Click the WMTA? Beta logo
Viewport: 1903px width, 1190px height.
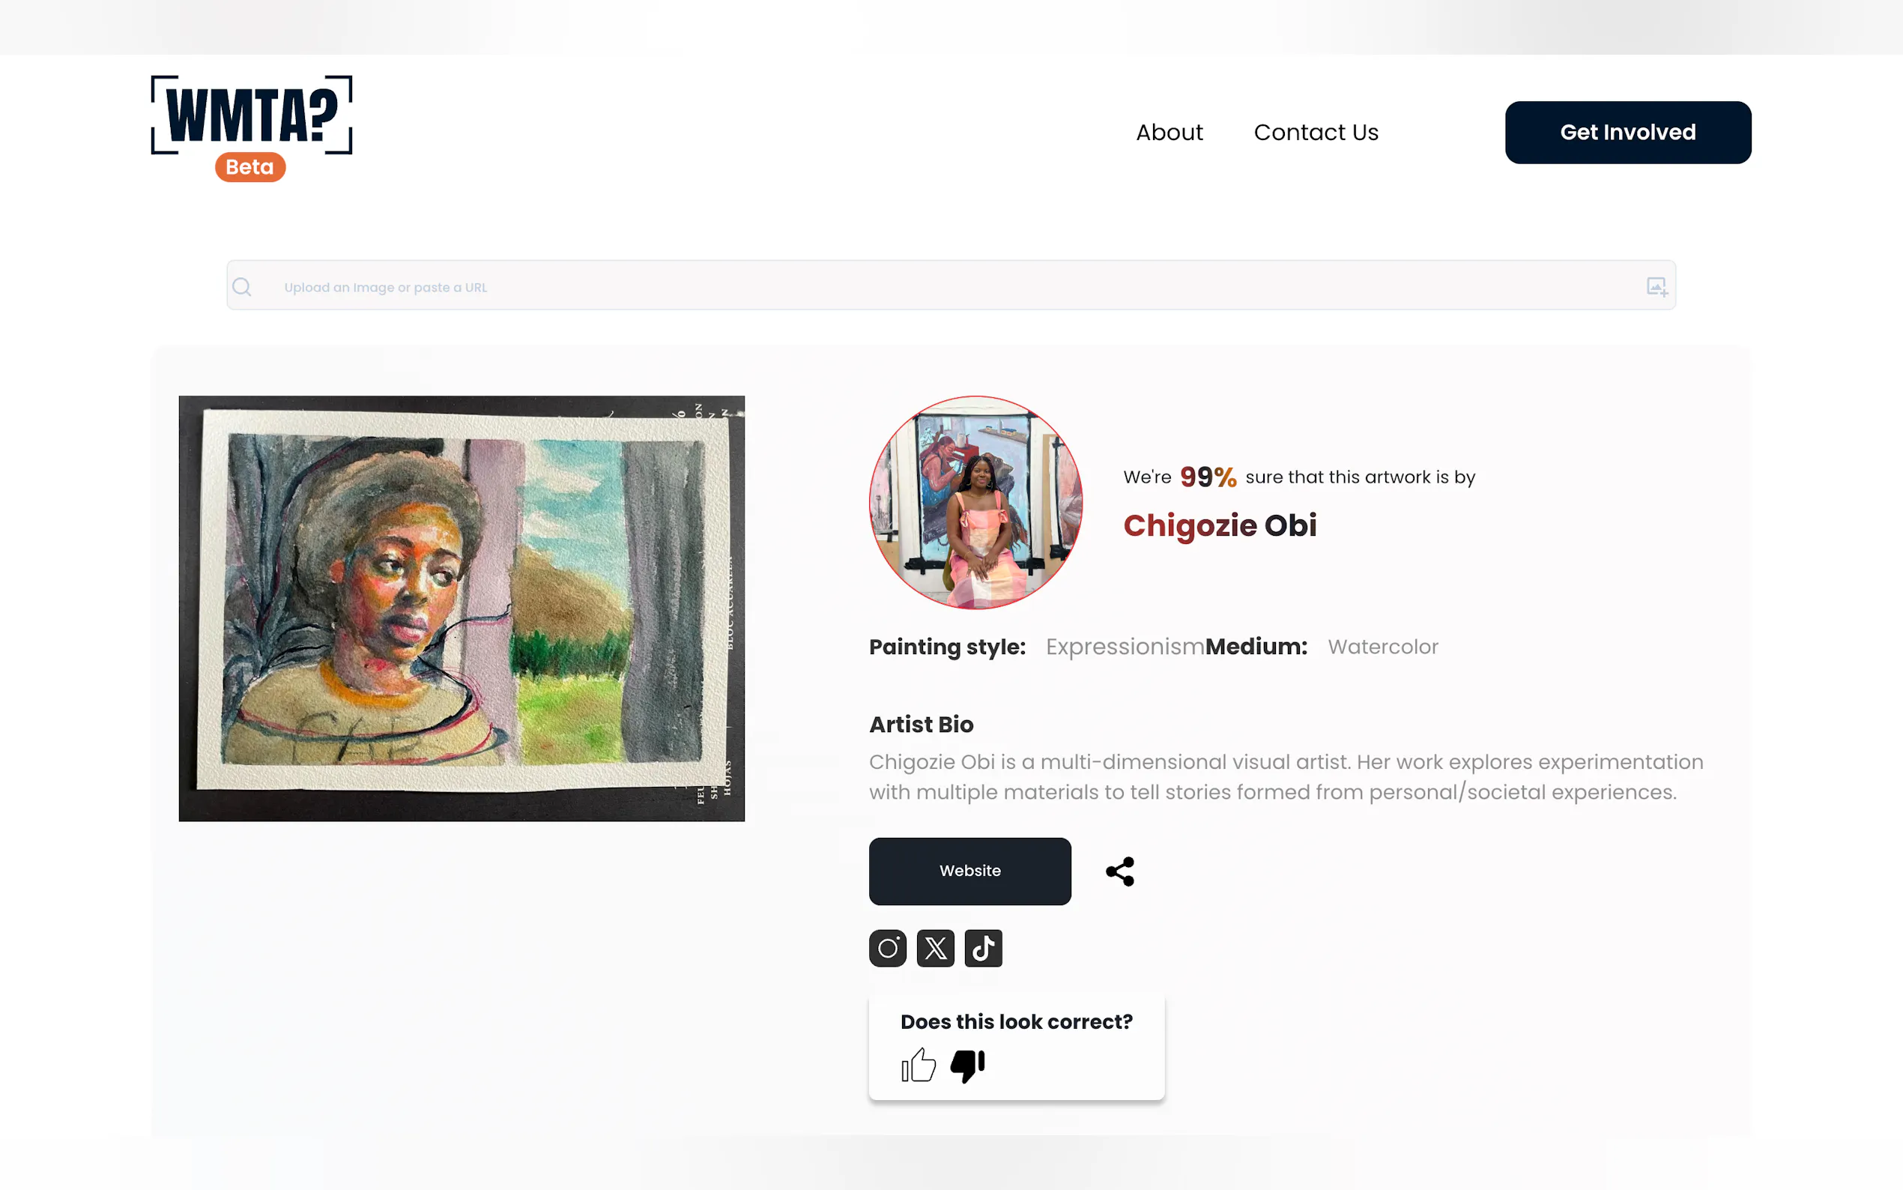tap(251, 127)
